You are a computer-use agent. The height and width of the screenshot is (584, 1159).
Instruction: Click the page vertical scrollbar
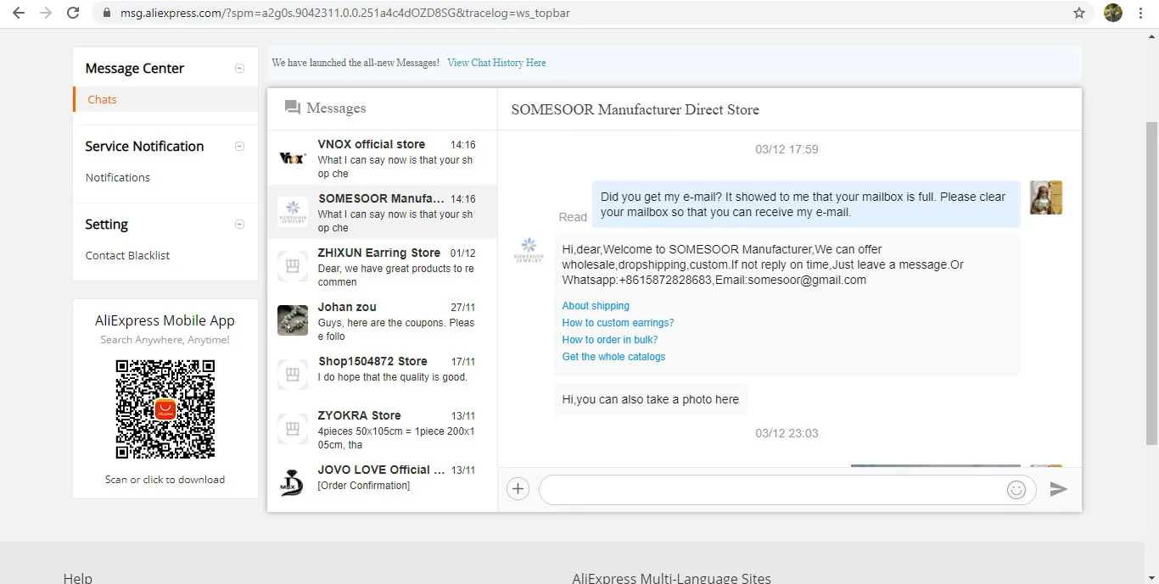1151,284
